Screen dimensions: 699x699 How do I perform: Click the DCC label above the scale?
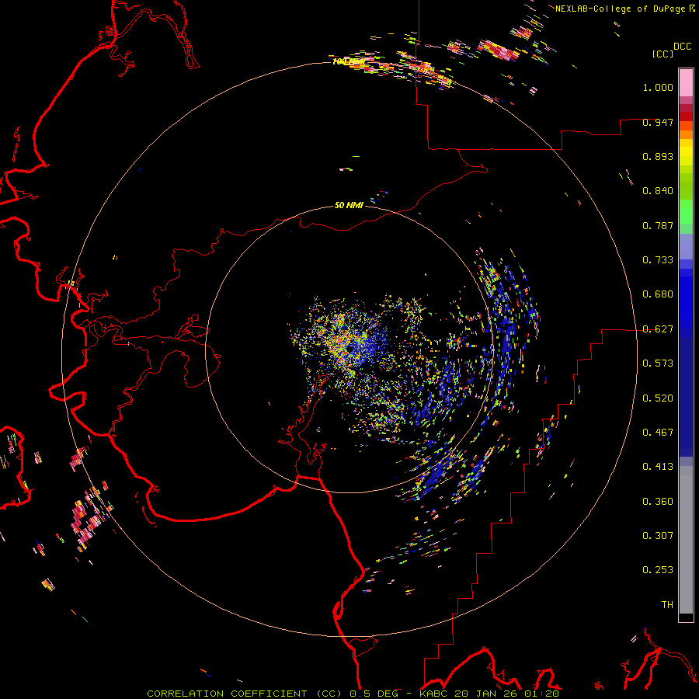[x=683, y=47]
